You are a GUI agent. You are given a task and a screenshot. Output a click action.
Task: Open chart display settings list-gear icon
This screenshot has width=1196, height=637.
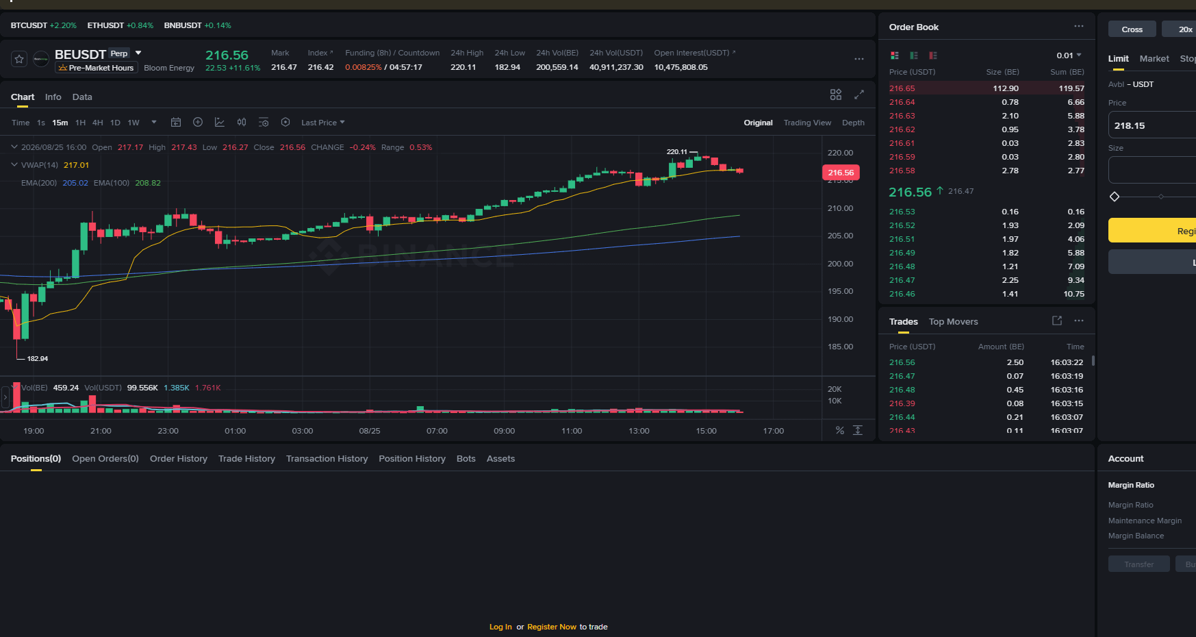[x=264, y=122]
